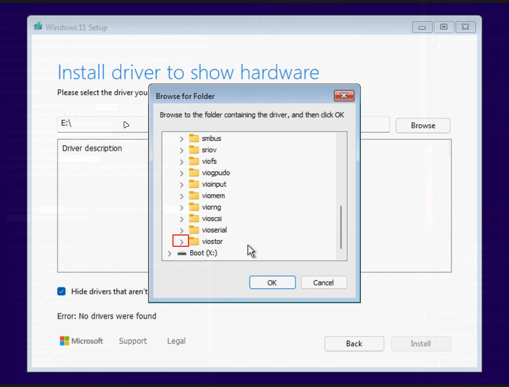509x387 pixels.
Task: Select the viomem folder name
Action: tap(213, 196)
